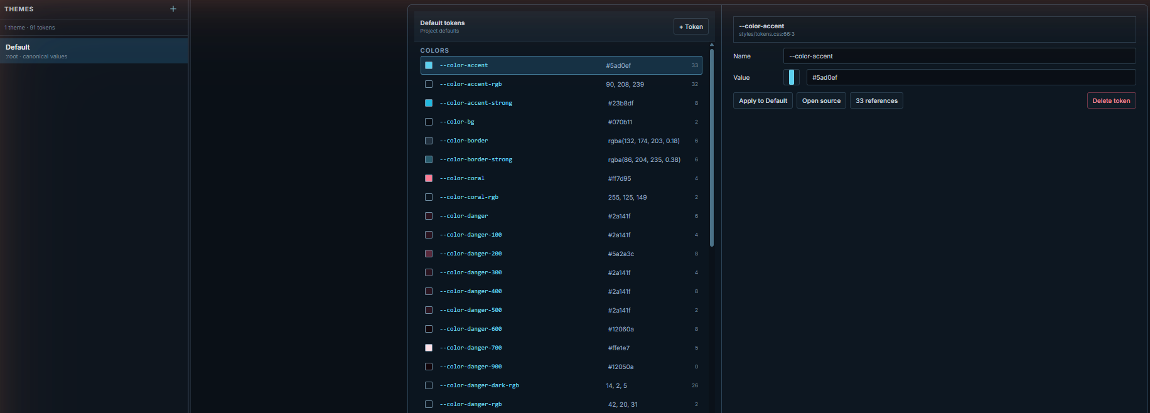The image size is (1150, 413).
Task: Show the 33 references
Action: coord(876,100)
